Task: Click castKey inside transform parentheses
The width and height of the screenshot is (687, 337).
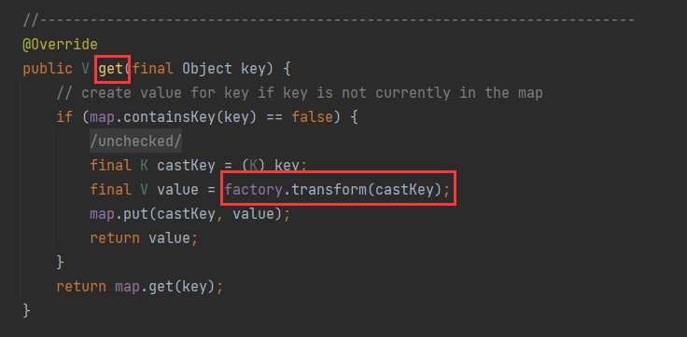Action: coord(403,189)
